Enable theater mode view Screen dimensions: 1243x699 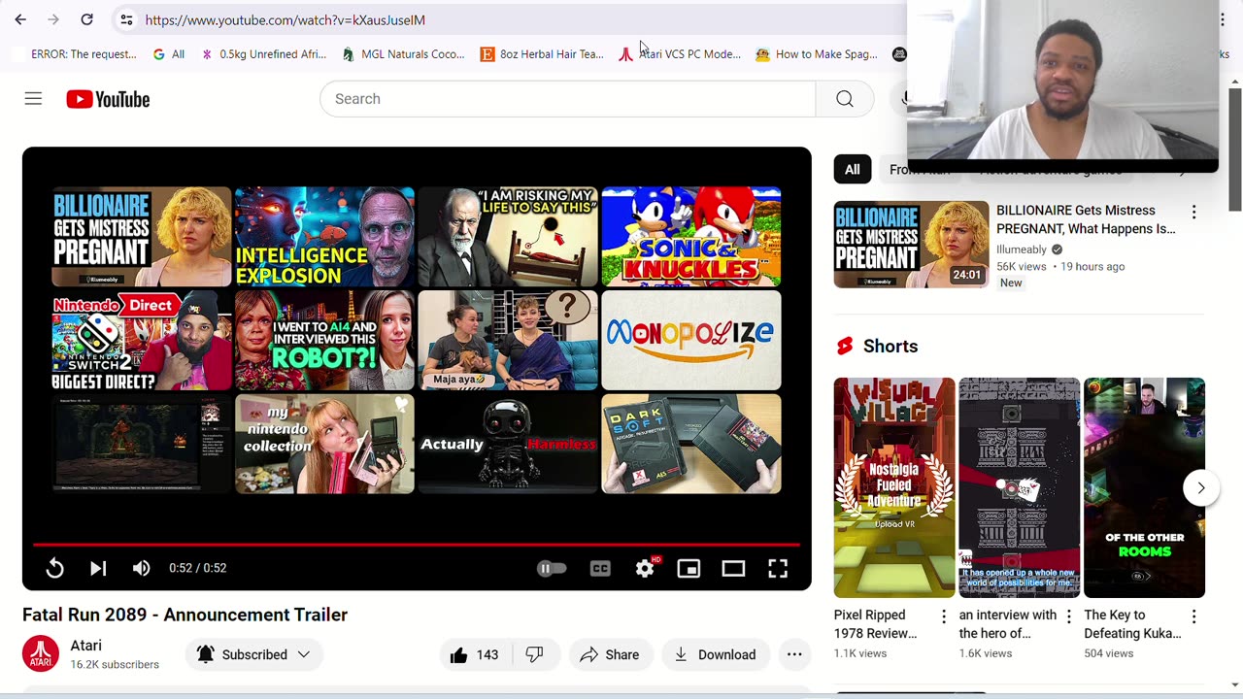(733, 569)
